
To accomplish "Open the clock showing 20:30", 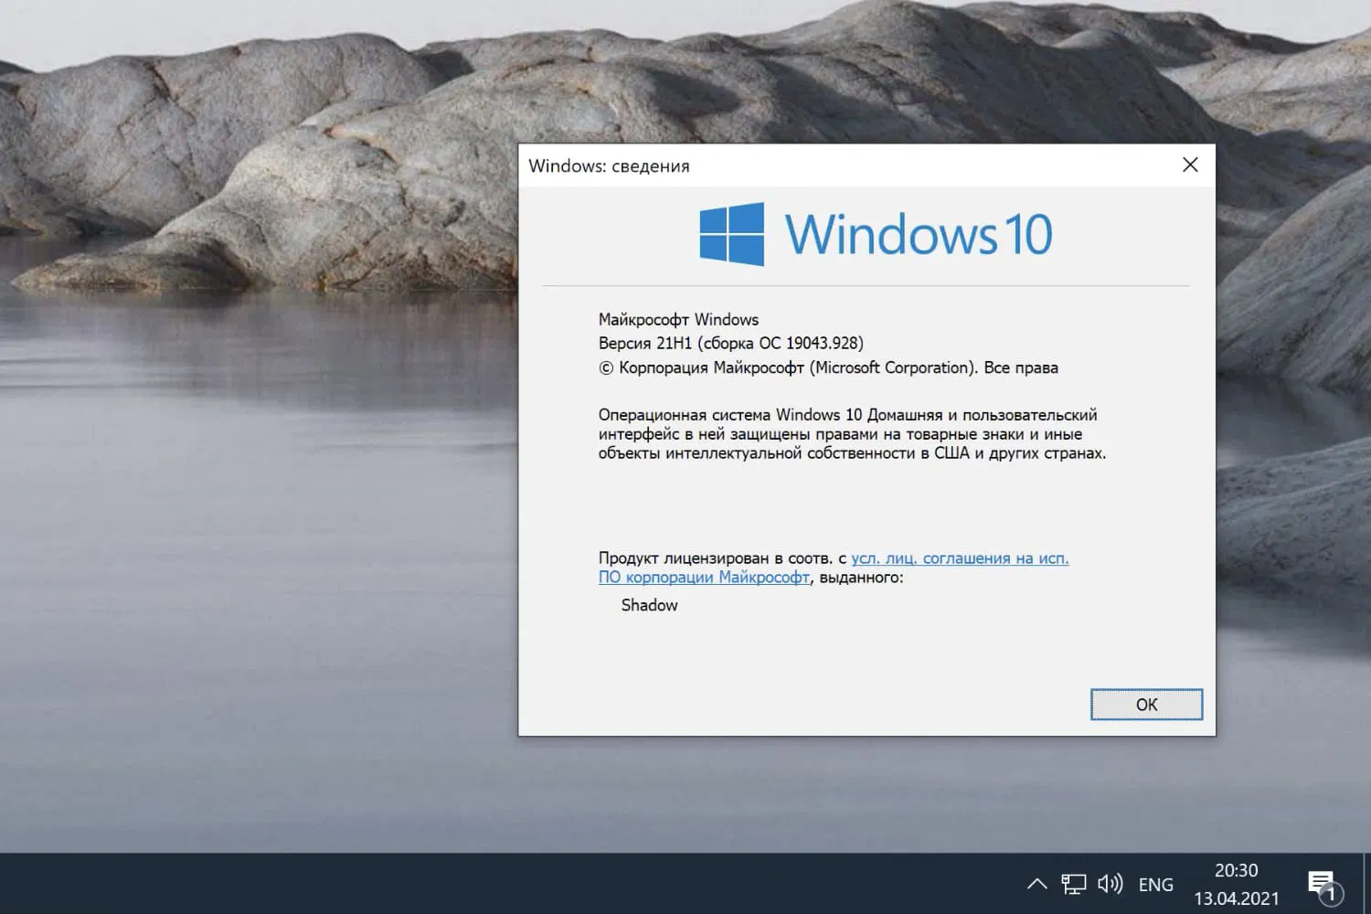I will (1236, 870).
